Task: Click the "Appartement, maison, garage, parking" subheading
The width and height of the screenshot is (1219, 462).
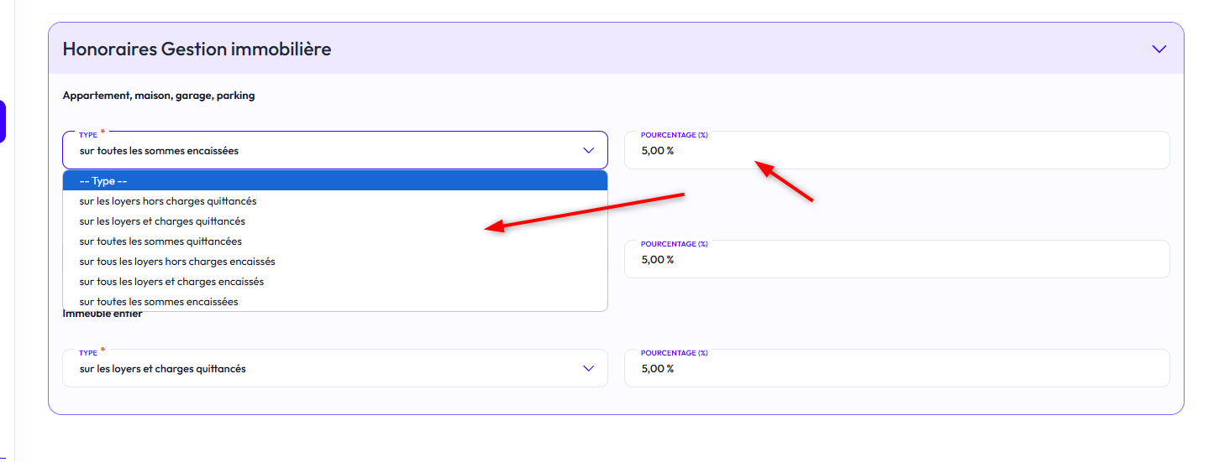Action: click(x=159, y=96)
